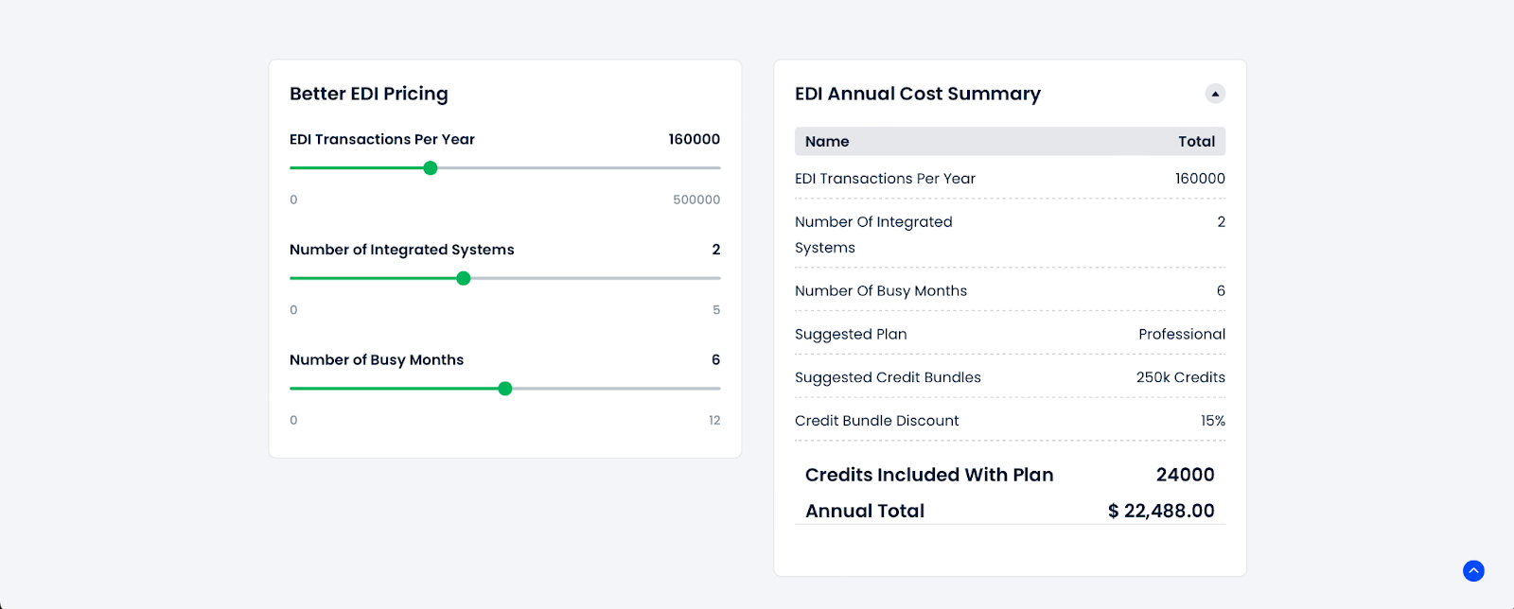Select the EDI Transactions Per Year summary row
The height and width of the screenshot is (609, 1514).
click(x=886, y=178)
